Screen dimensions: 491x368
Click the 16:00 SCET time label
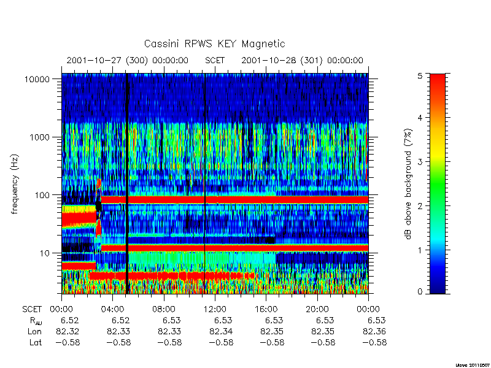[266, 310]
